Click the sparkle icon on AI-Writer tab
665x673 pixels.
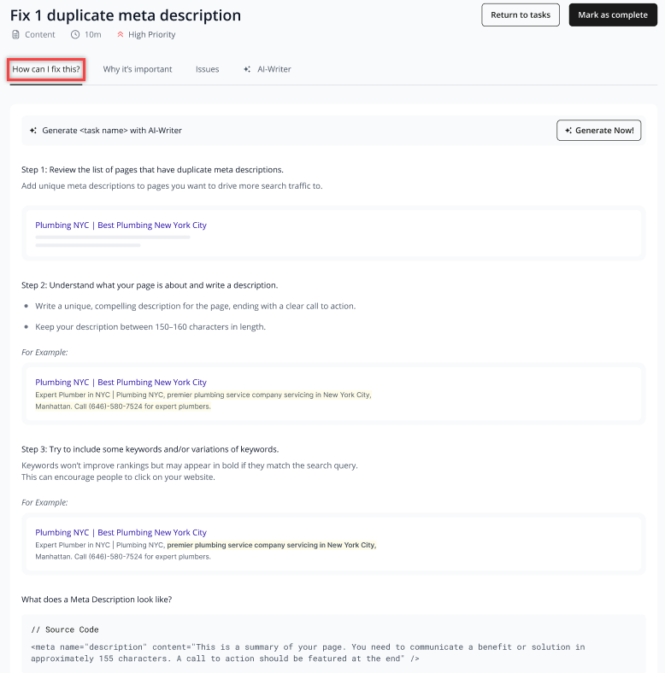(247, 69)
